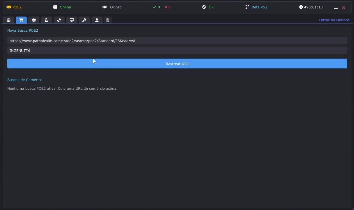Click the POE2 gamepad icon
The height and width of the screenshot is (210, 354).
(x=9, y=7)
